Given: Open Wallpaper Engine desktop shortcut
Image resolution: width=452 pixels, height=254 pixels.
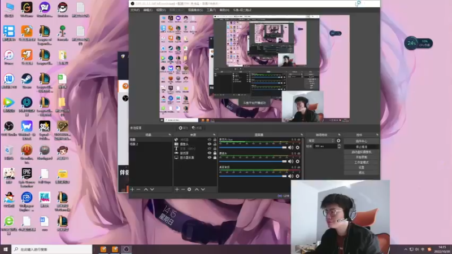Looking at the screenshot, I should (27, 202).
